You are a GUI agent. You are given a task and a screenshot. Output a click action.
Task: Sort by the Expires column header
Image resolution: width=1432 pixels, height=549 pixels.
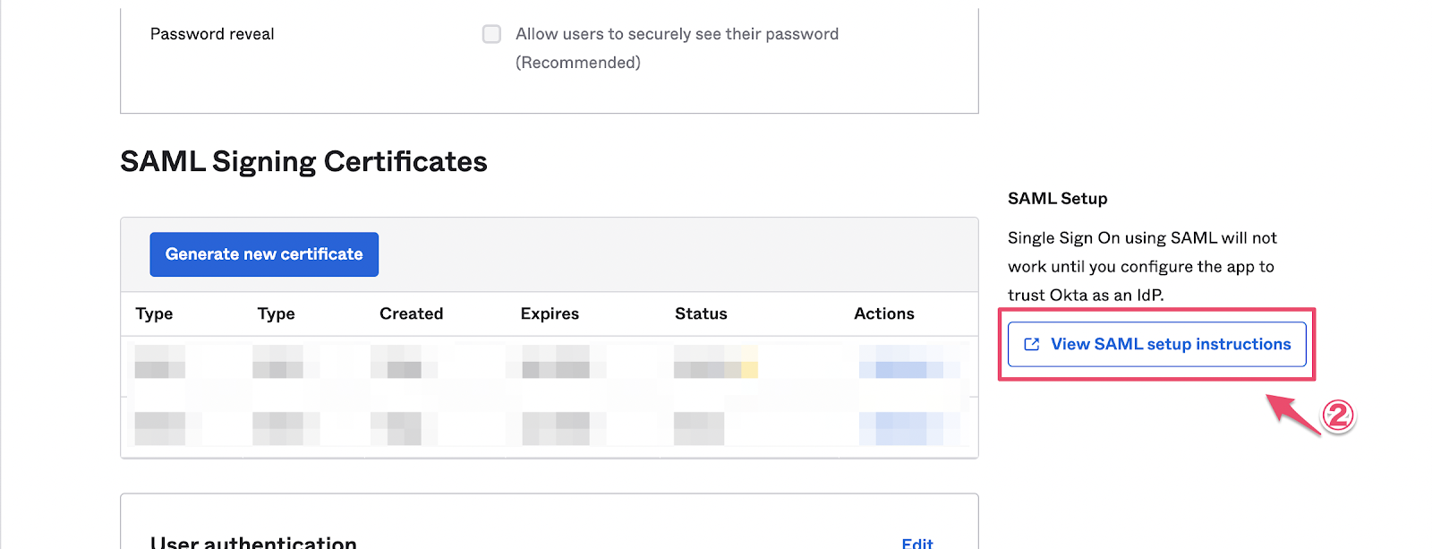pos(550,313)
